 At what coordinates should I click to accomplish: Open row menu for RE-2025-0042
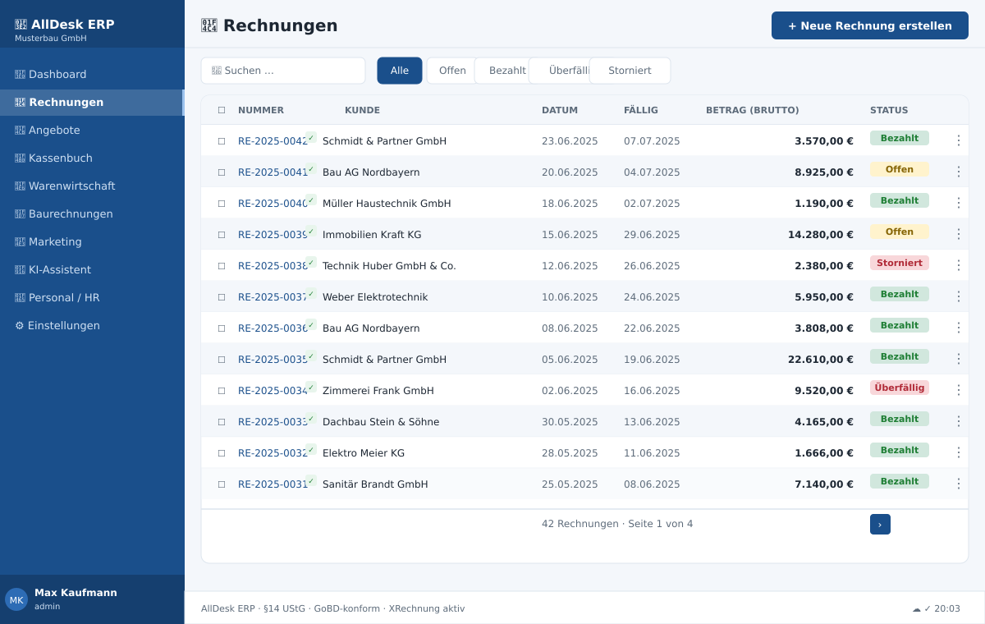[x=958, y=140]
